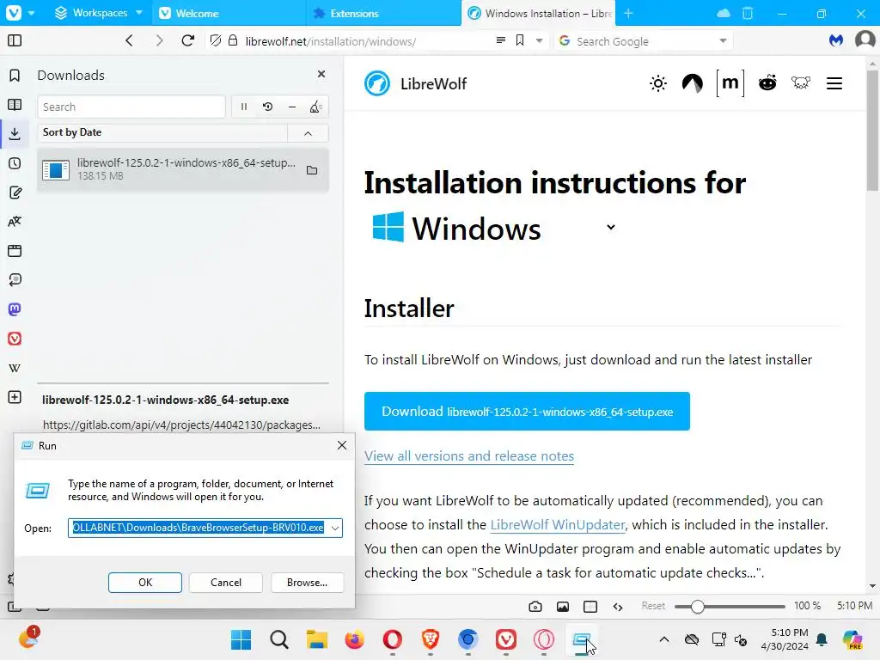Image resolution: width=880 pixels, height=660 pixels.
Task: Toggle the side panel button
Action: (15, 41)
